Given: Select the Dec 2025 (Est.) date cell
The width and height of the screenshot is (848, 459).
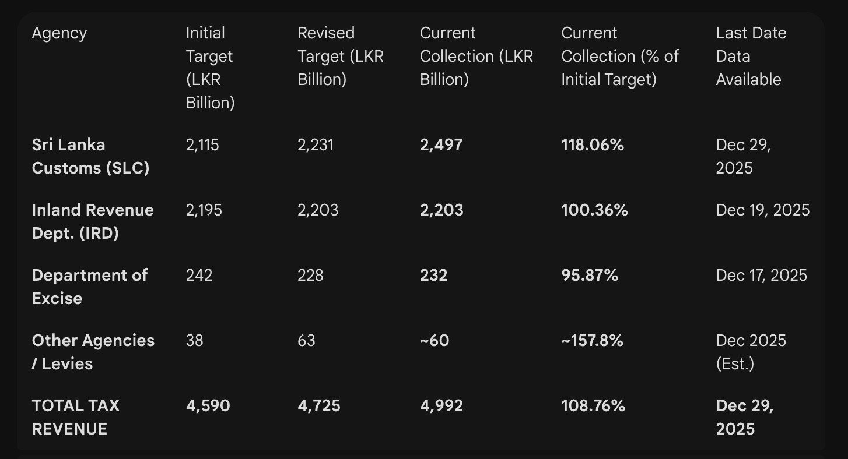Looking at the screenshot, I should (x=751, y=352).
